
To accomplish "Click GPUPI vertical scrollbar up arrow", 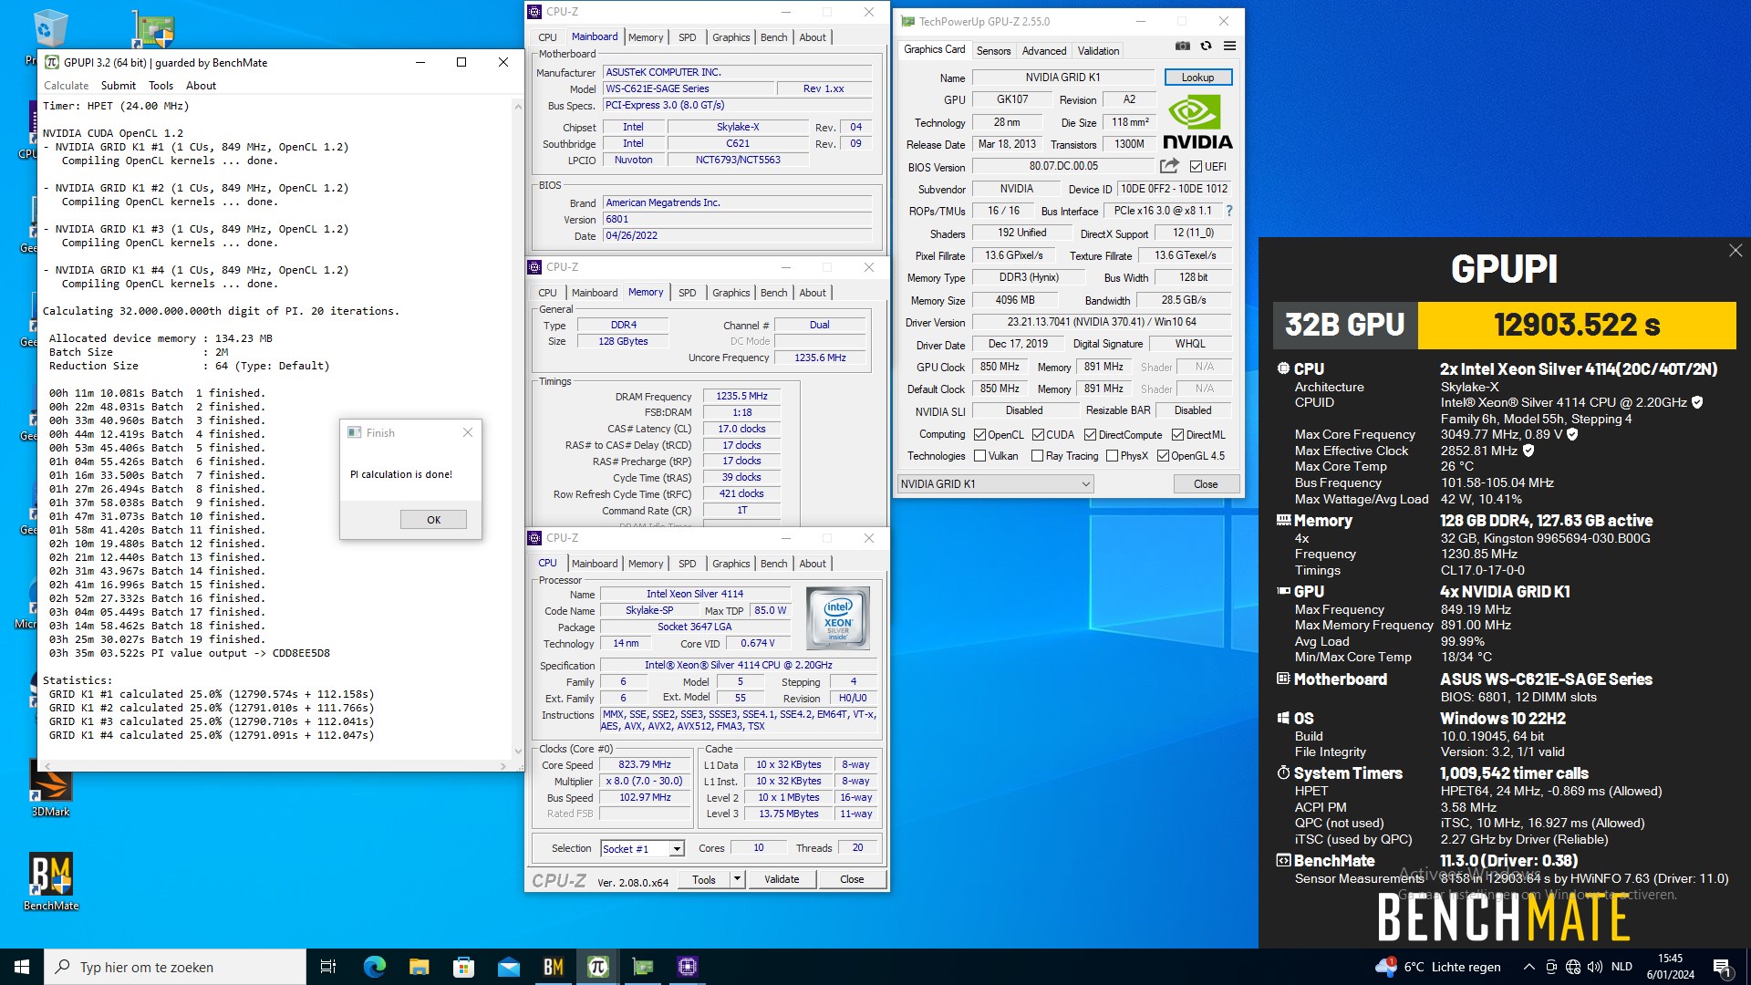I will [518, 107].
